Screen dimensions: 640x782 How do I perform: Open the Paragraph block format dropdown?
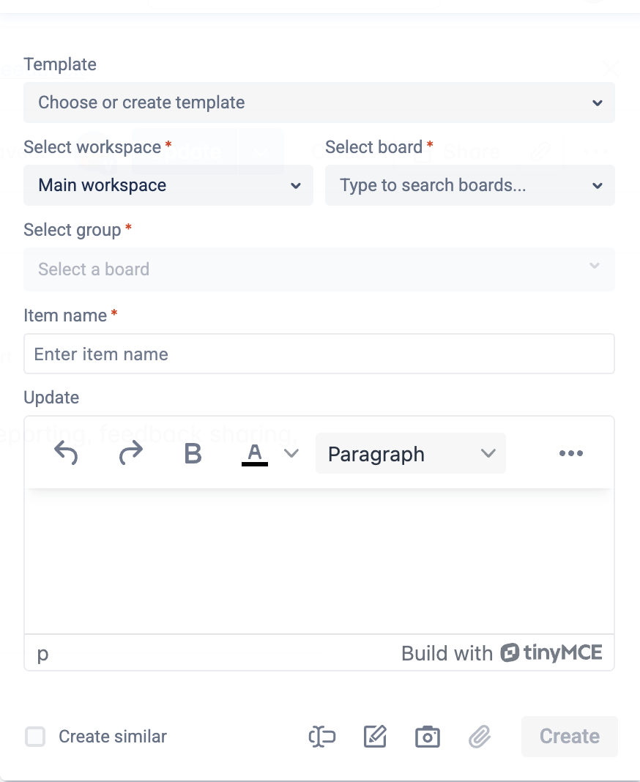point(410,454)
